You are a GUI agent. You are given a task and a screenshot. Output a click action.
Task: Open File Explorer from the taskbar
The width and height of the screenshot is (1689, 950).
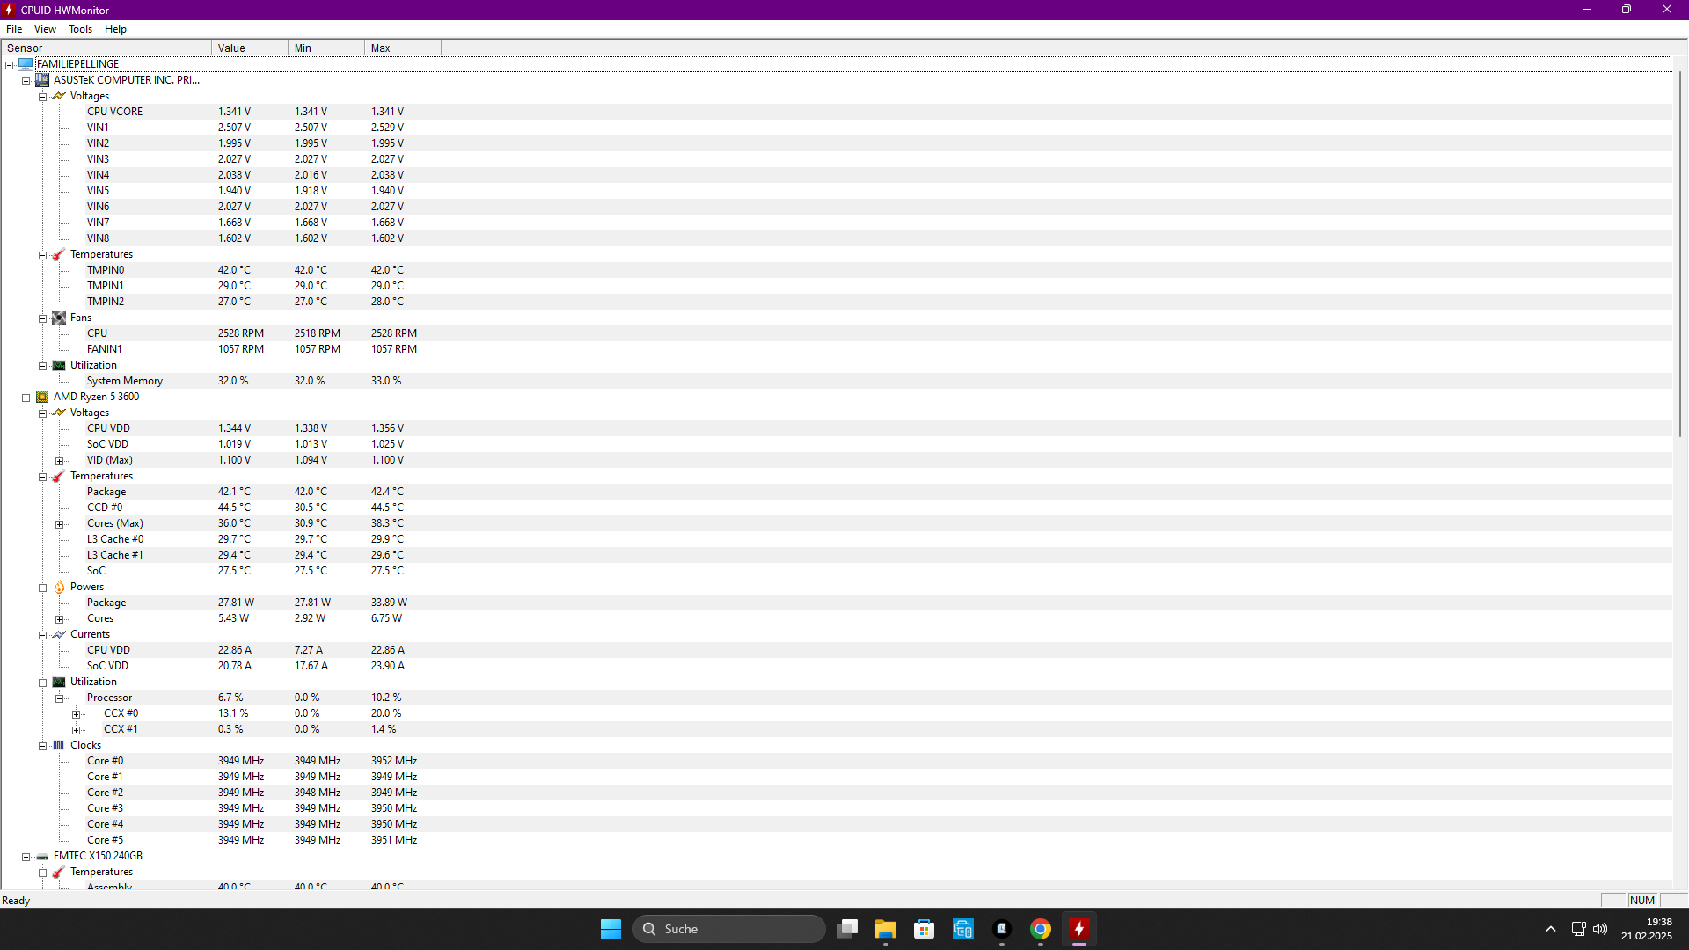click(885, 929)
